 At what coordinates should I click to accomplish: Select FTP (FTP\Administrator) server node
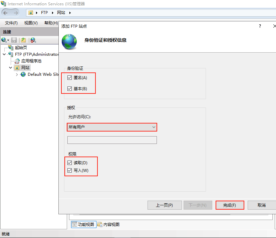point(37,54)
